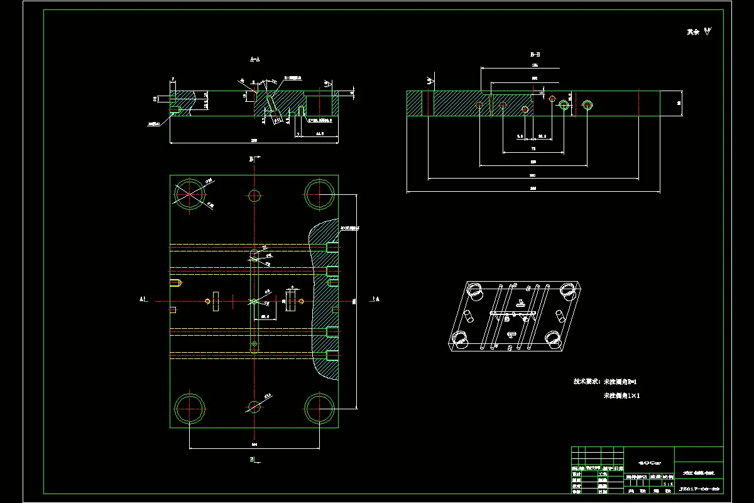
Task: Click the 1:1 scale value in title block
Action: click(x=667, y=484)
